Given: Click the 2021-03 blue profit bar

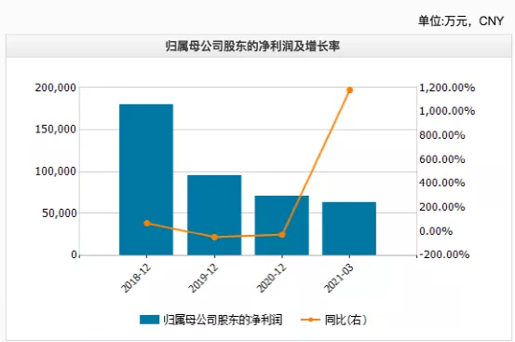Looking at the screenshot, I should (x=349, y=228).
